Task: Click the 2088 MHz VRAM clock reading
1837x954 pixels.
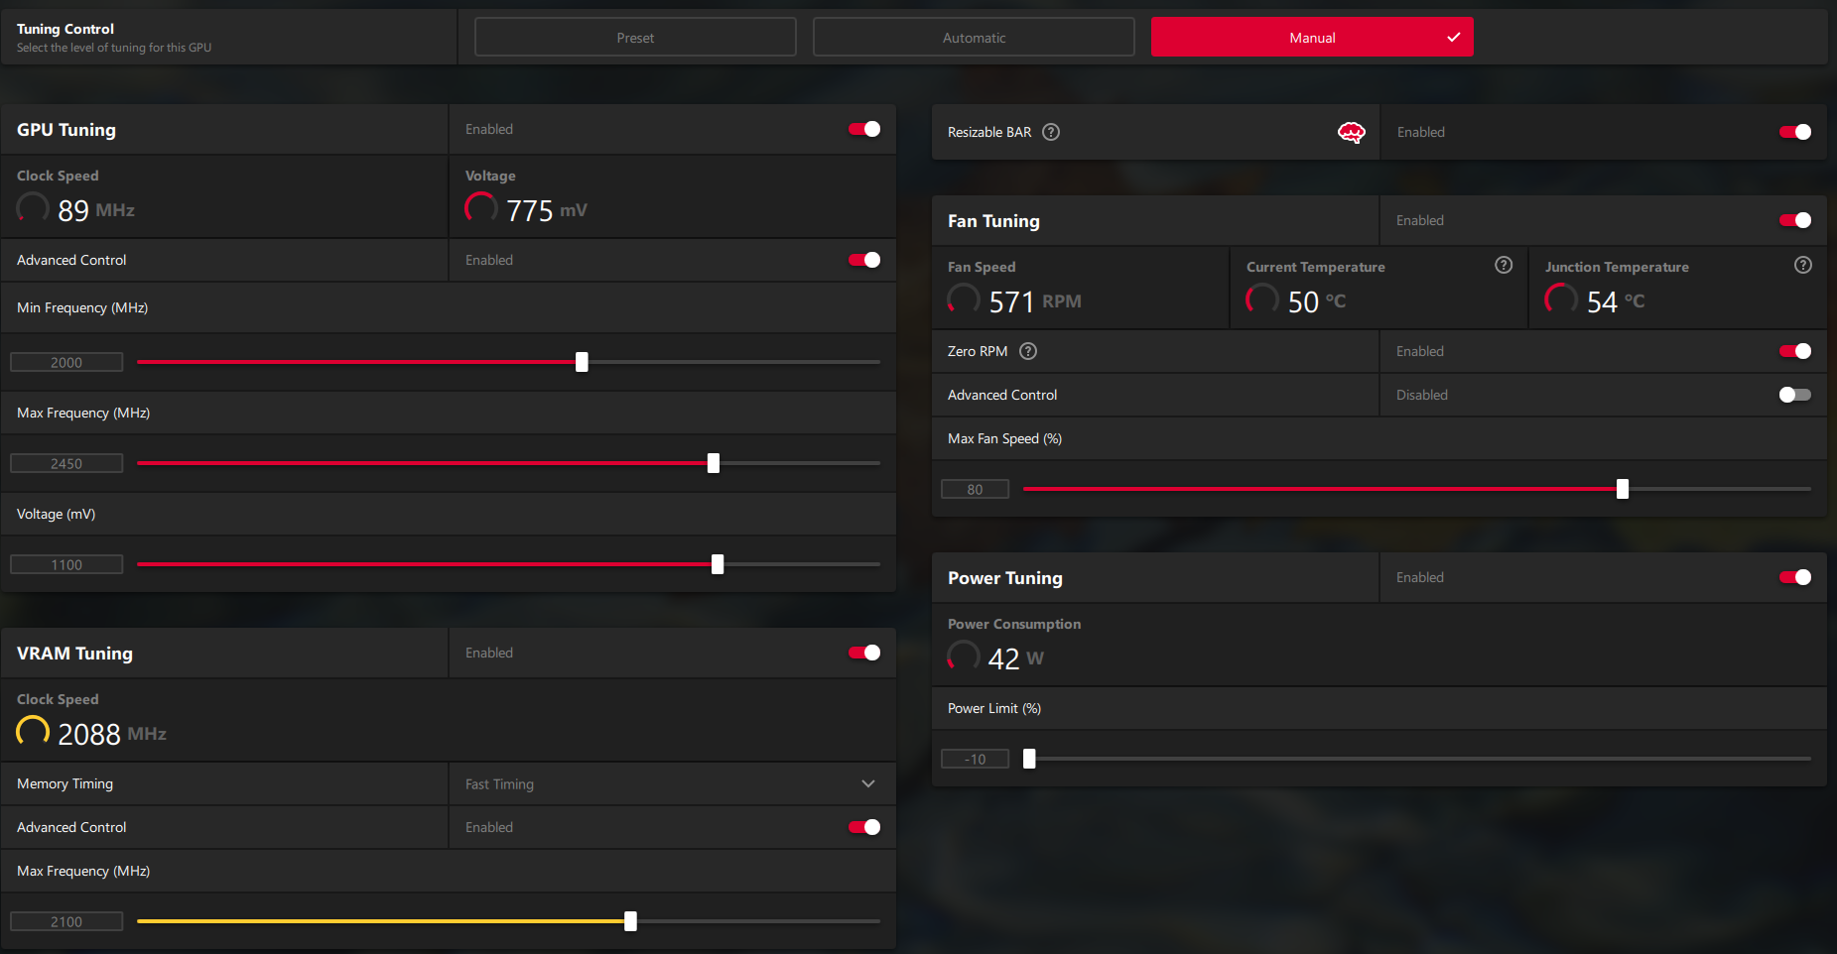Action: coord(112,734)
